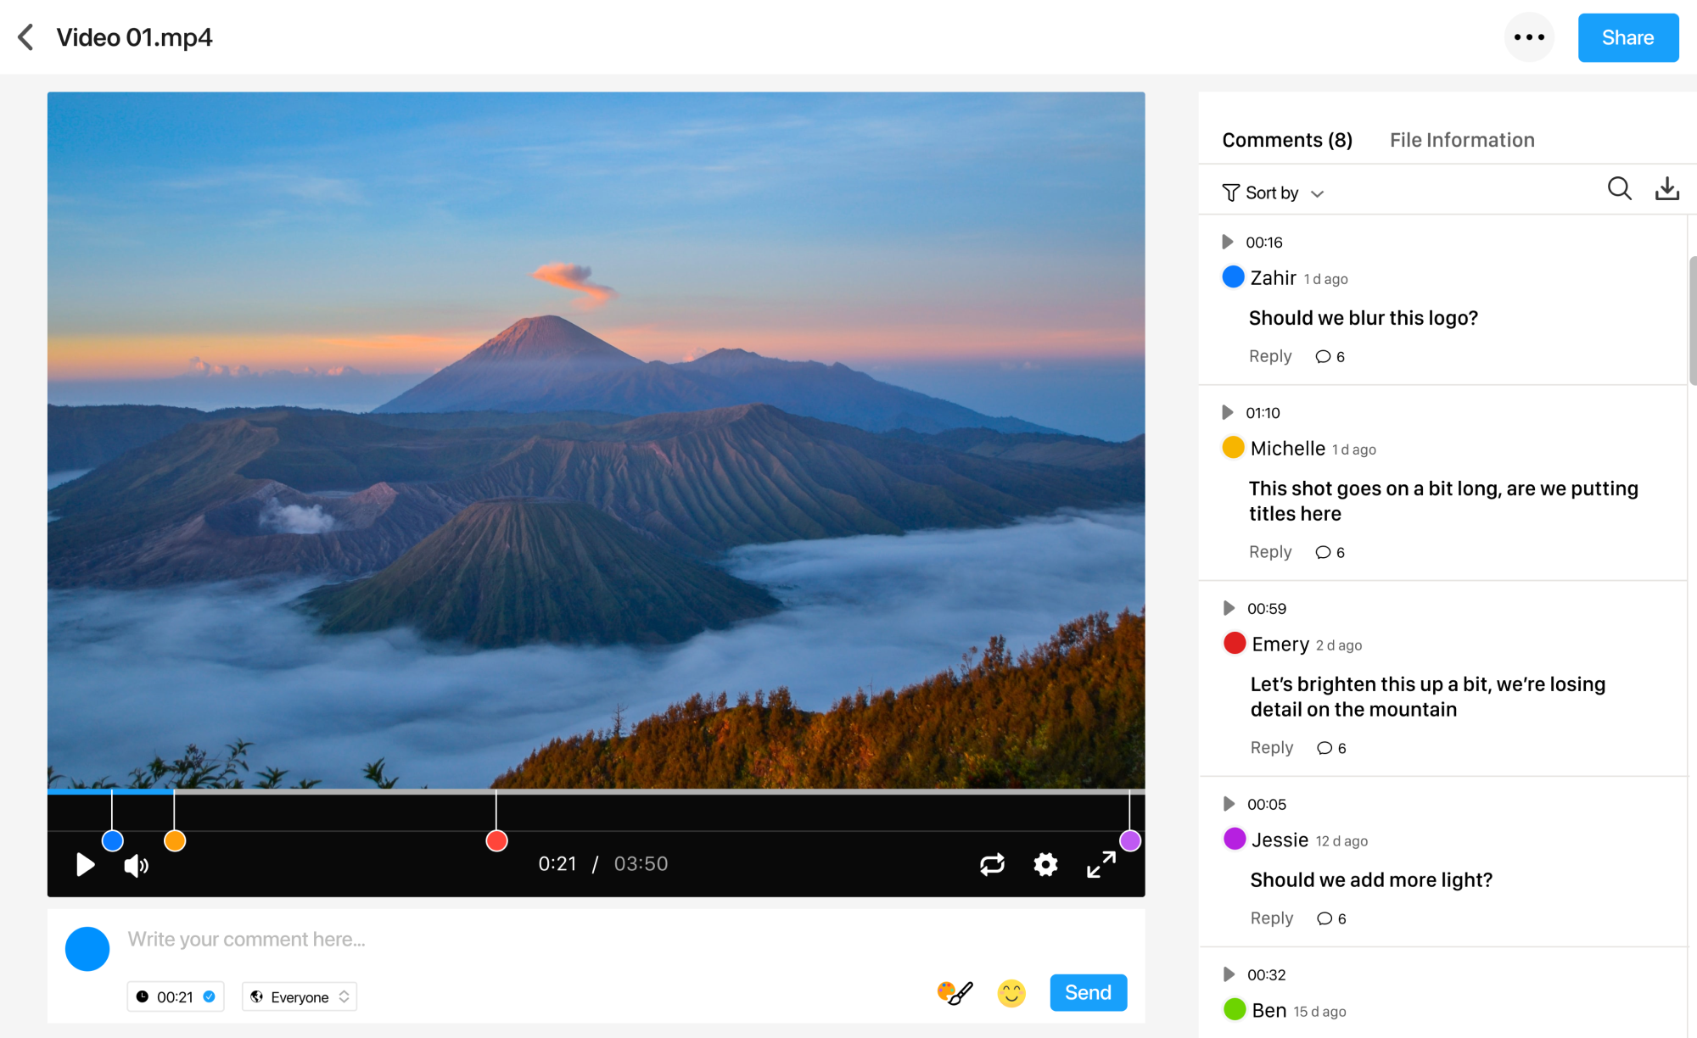
Task: Reply to Michelle's comment
Action: click(x=1269, y=552)
